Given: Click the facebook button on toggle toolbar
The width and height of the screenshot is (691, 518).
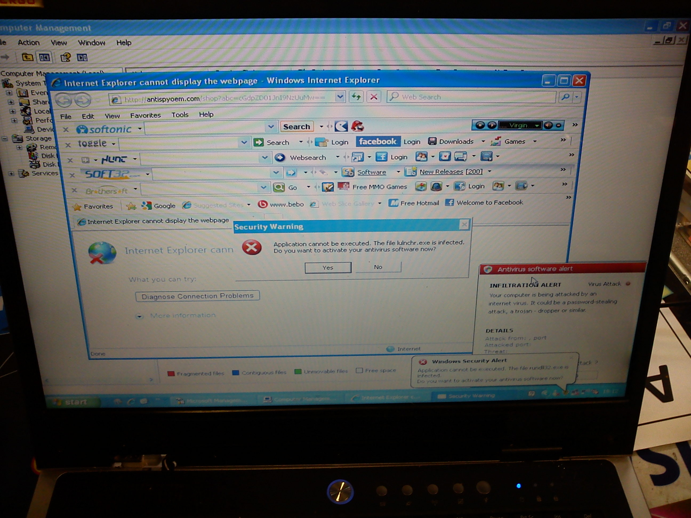Looking at the screenshot, I should click(378, 141).
